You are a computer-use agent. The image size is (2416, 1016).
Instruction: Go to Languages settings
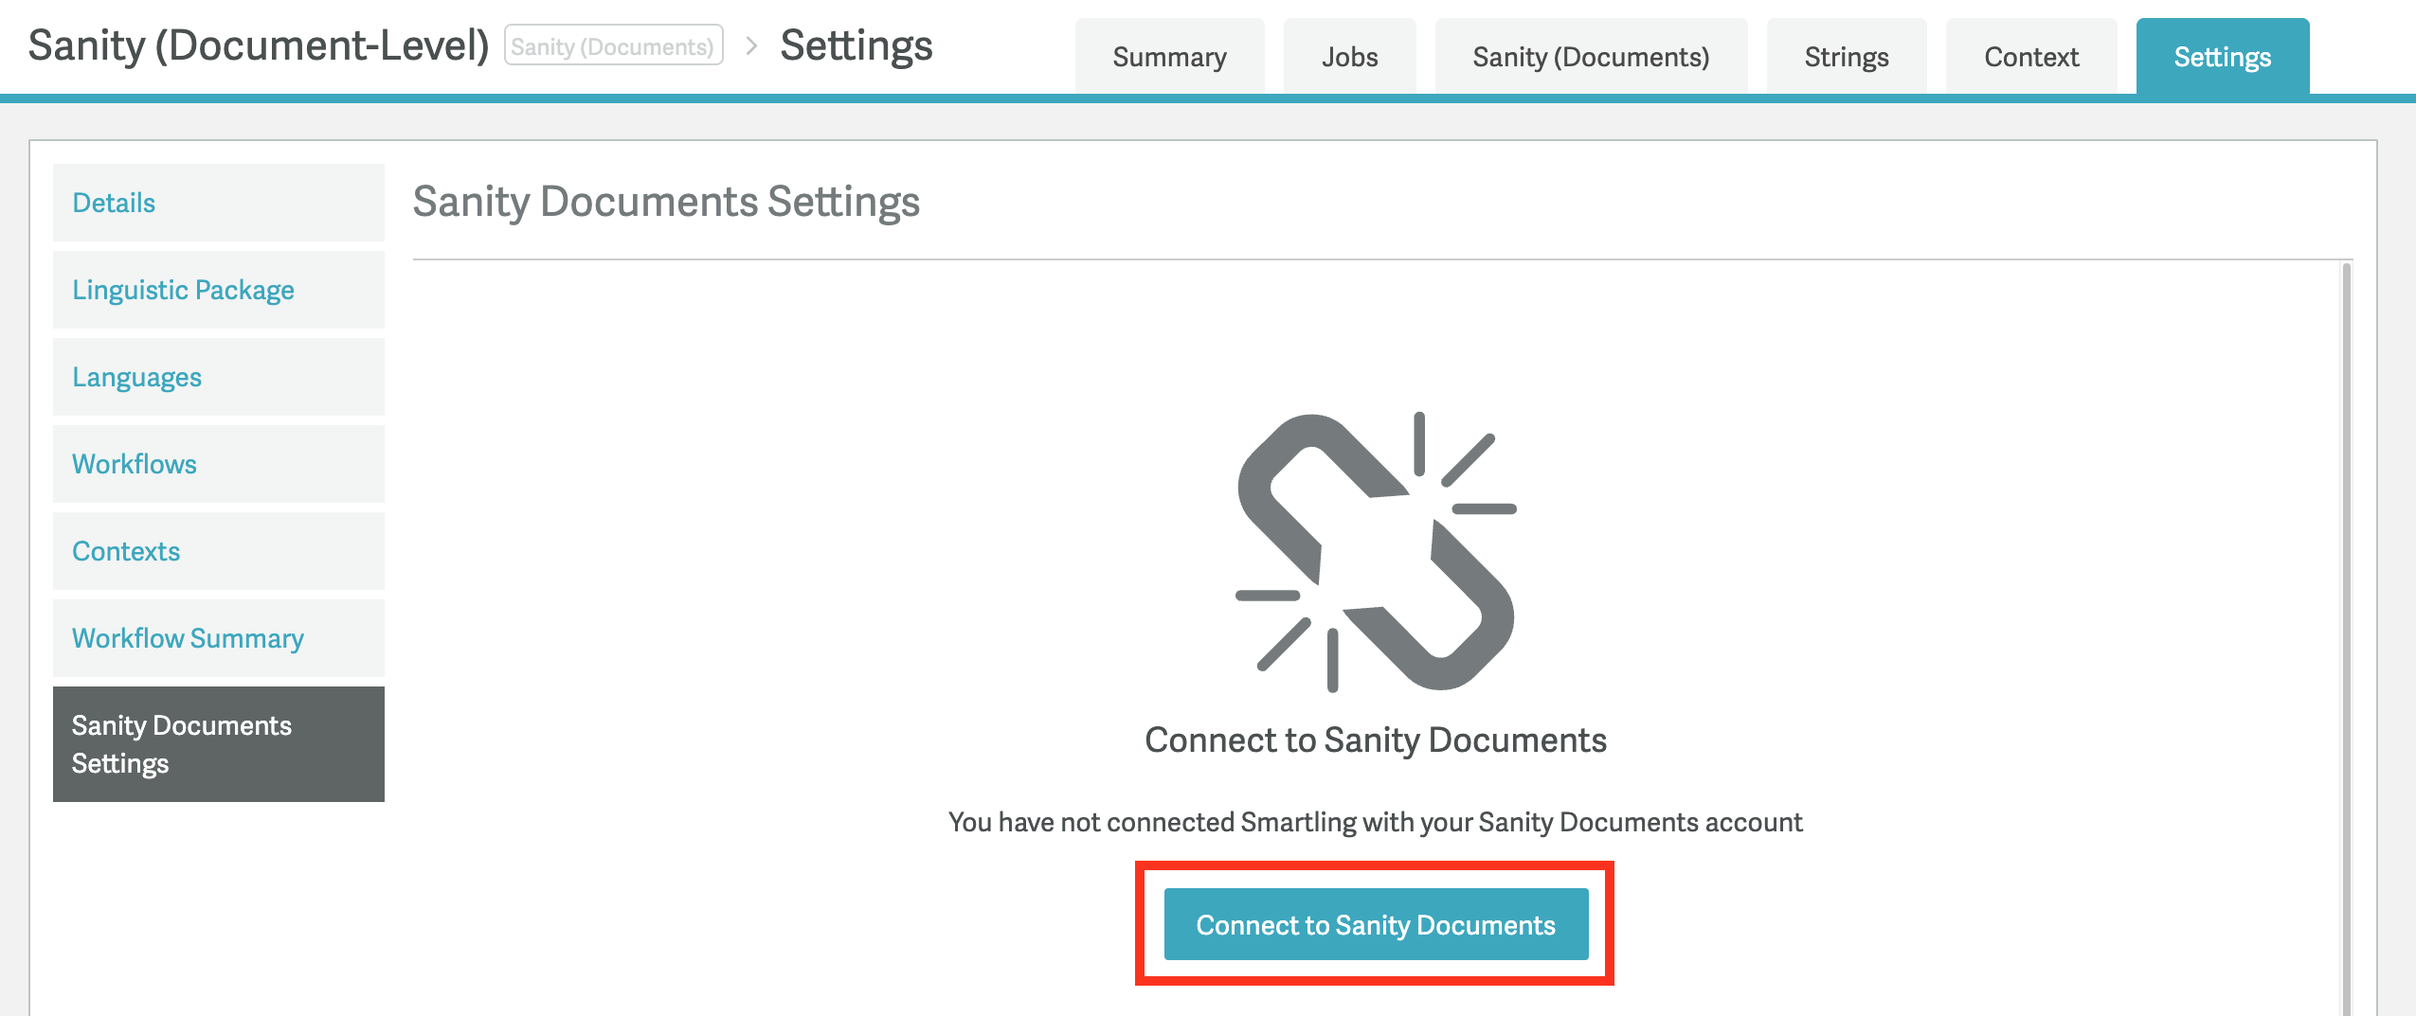(x=219, y=377)
